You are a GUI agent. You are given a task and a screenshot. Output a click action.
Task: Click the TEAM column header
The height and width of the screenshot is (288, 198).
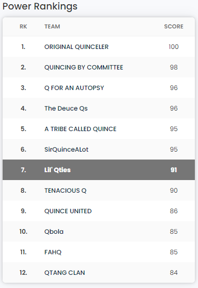coord(52,26)
